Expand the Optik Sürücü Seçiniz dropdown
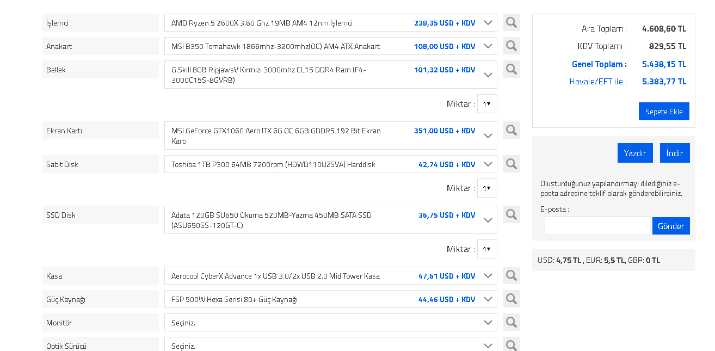 [x=331, y=344]
